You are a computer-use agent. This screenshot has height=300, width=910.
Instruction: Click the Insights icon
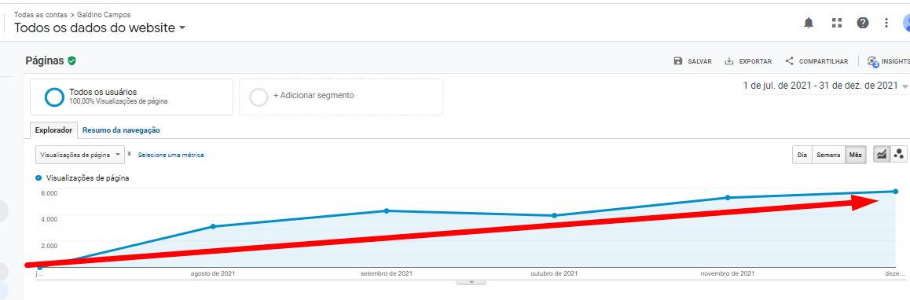(872, 61)
